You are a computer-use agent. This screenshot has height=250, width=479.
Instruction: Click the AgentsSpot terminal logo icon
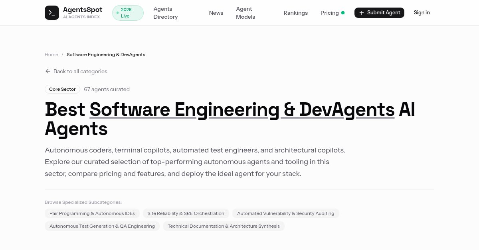[52, 13]
